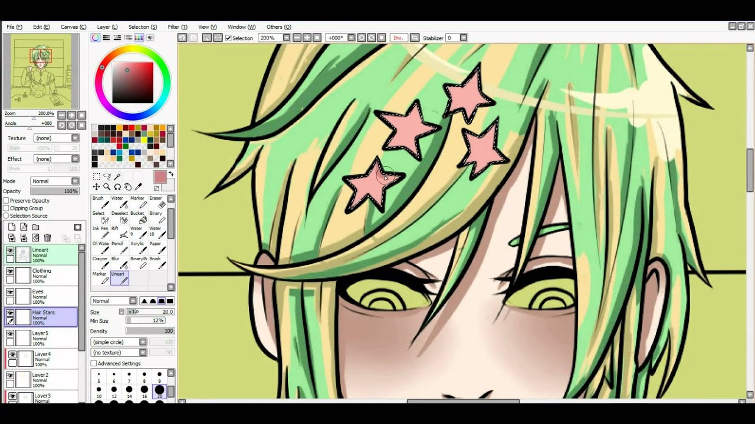Open the Effect dropdown

[56, 159]
